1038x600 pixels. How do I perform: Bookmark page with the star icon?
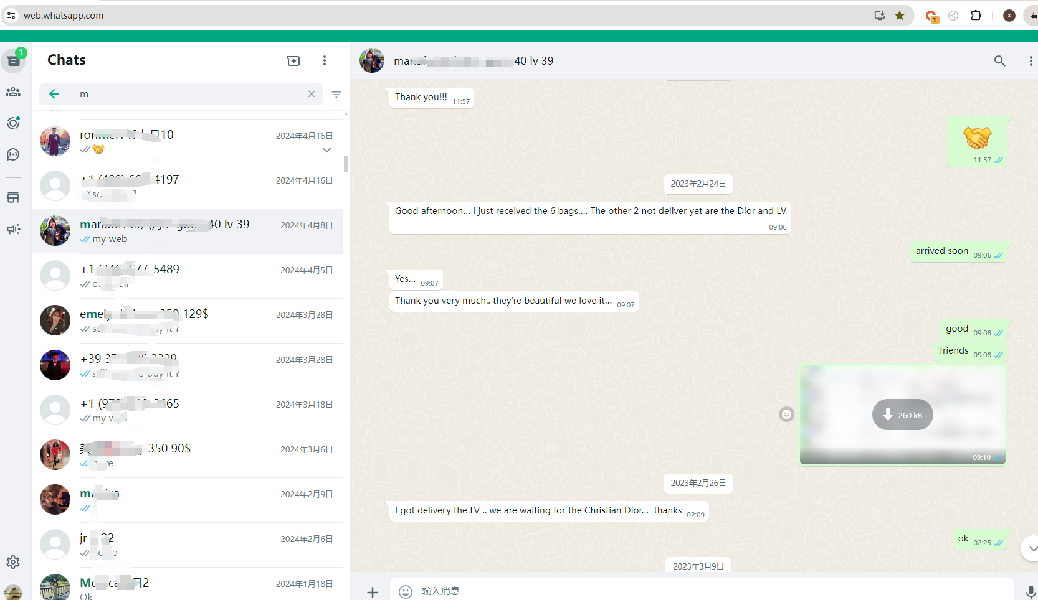pos(900,16)
